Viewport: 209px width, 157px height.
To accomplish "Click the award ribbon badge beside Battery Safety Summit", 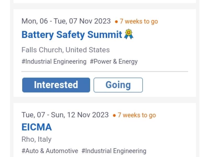I will click(x=129, y=34).
